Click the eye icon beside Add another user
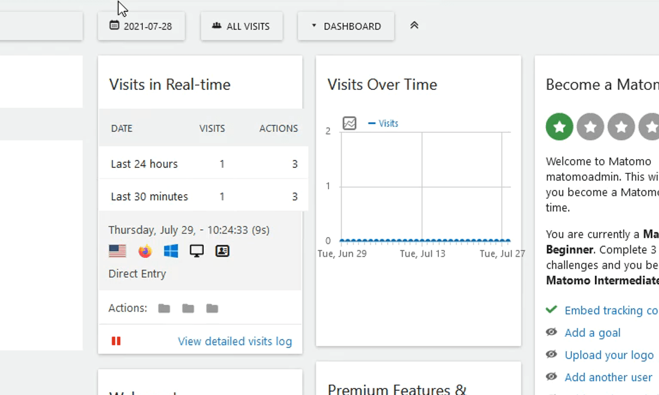Screen dimensions: 659x395 click(551, 377)
